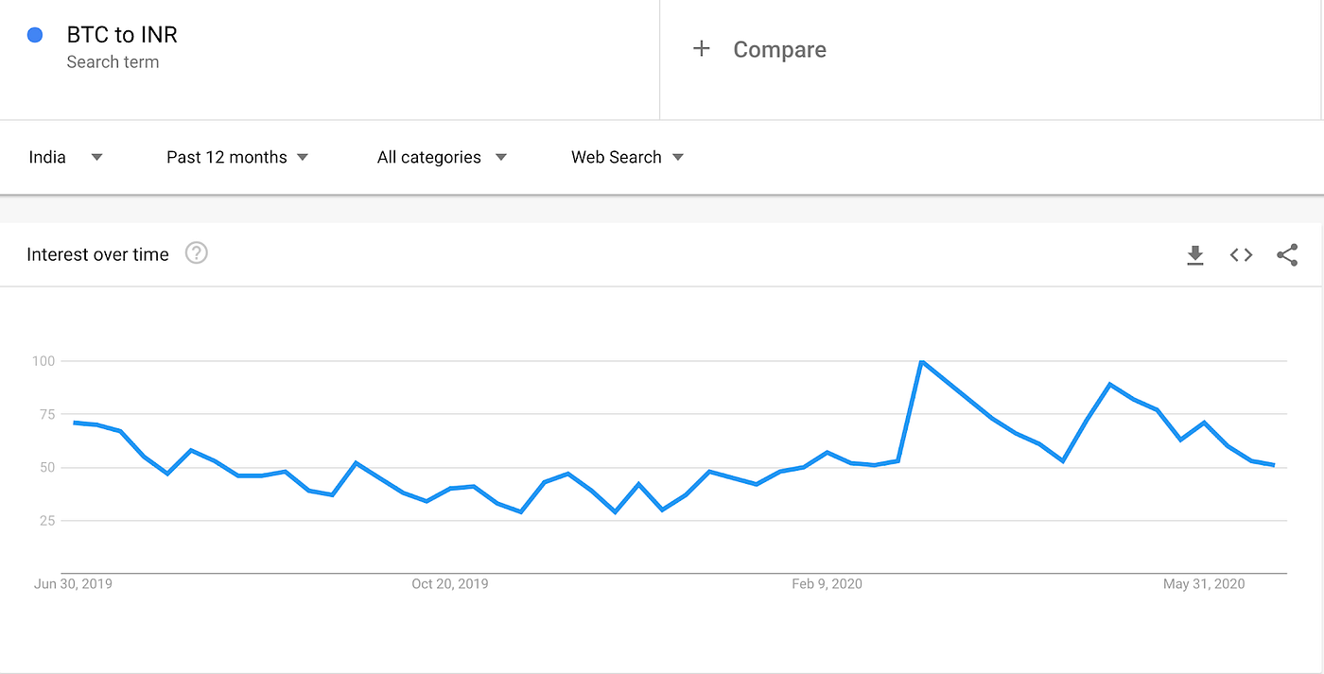Click the chevron next to Web Search
1324x674 pixels.
click(678, 158)
